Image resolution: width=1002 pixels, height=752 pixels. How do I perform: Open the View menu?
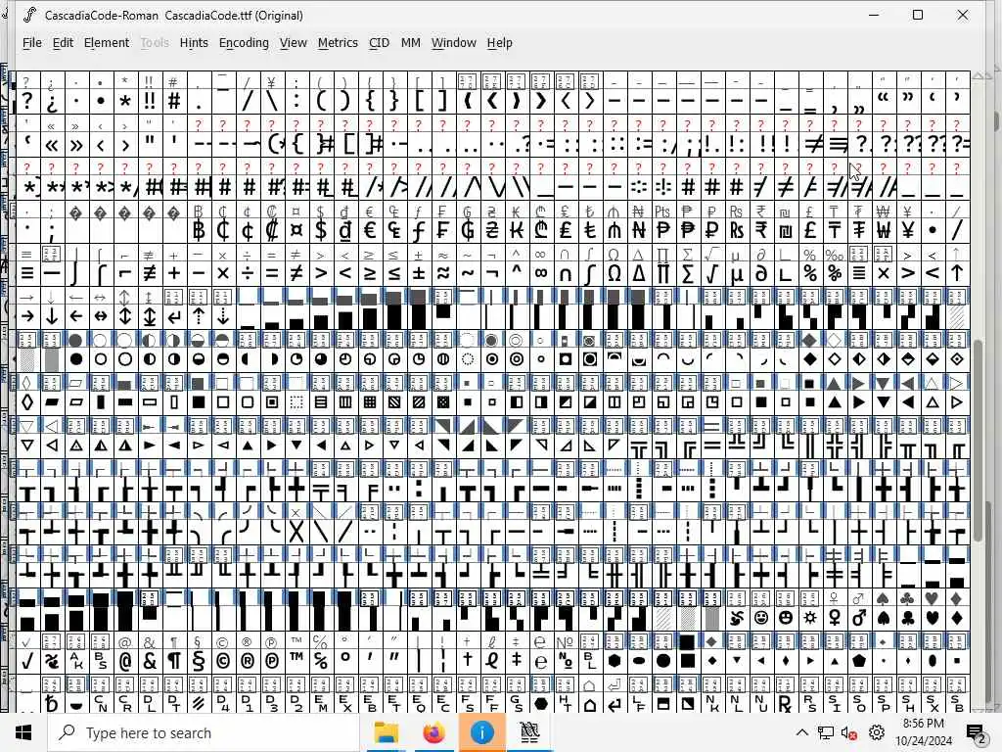tap(294, 43)
